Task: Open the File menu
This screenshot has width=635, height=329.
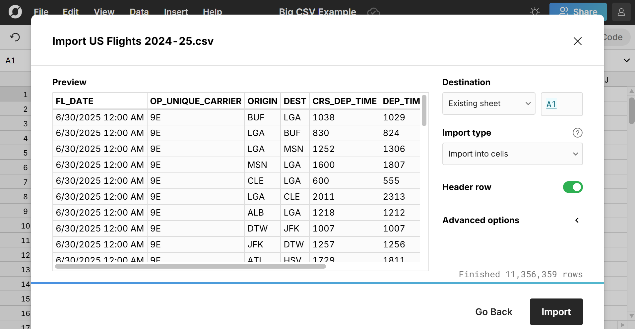Action: point(40,12)
